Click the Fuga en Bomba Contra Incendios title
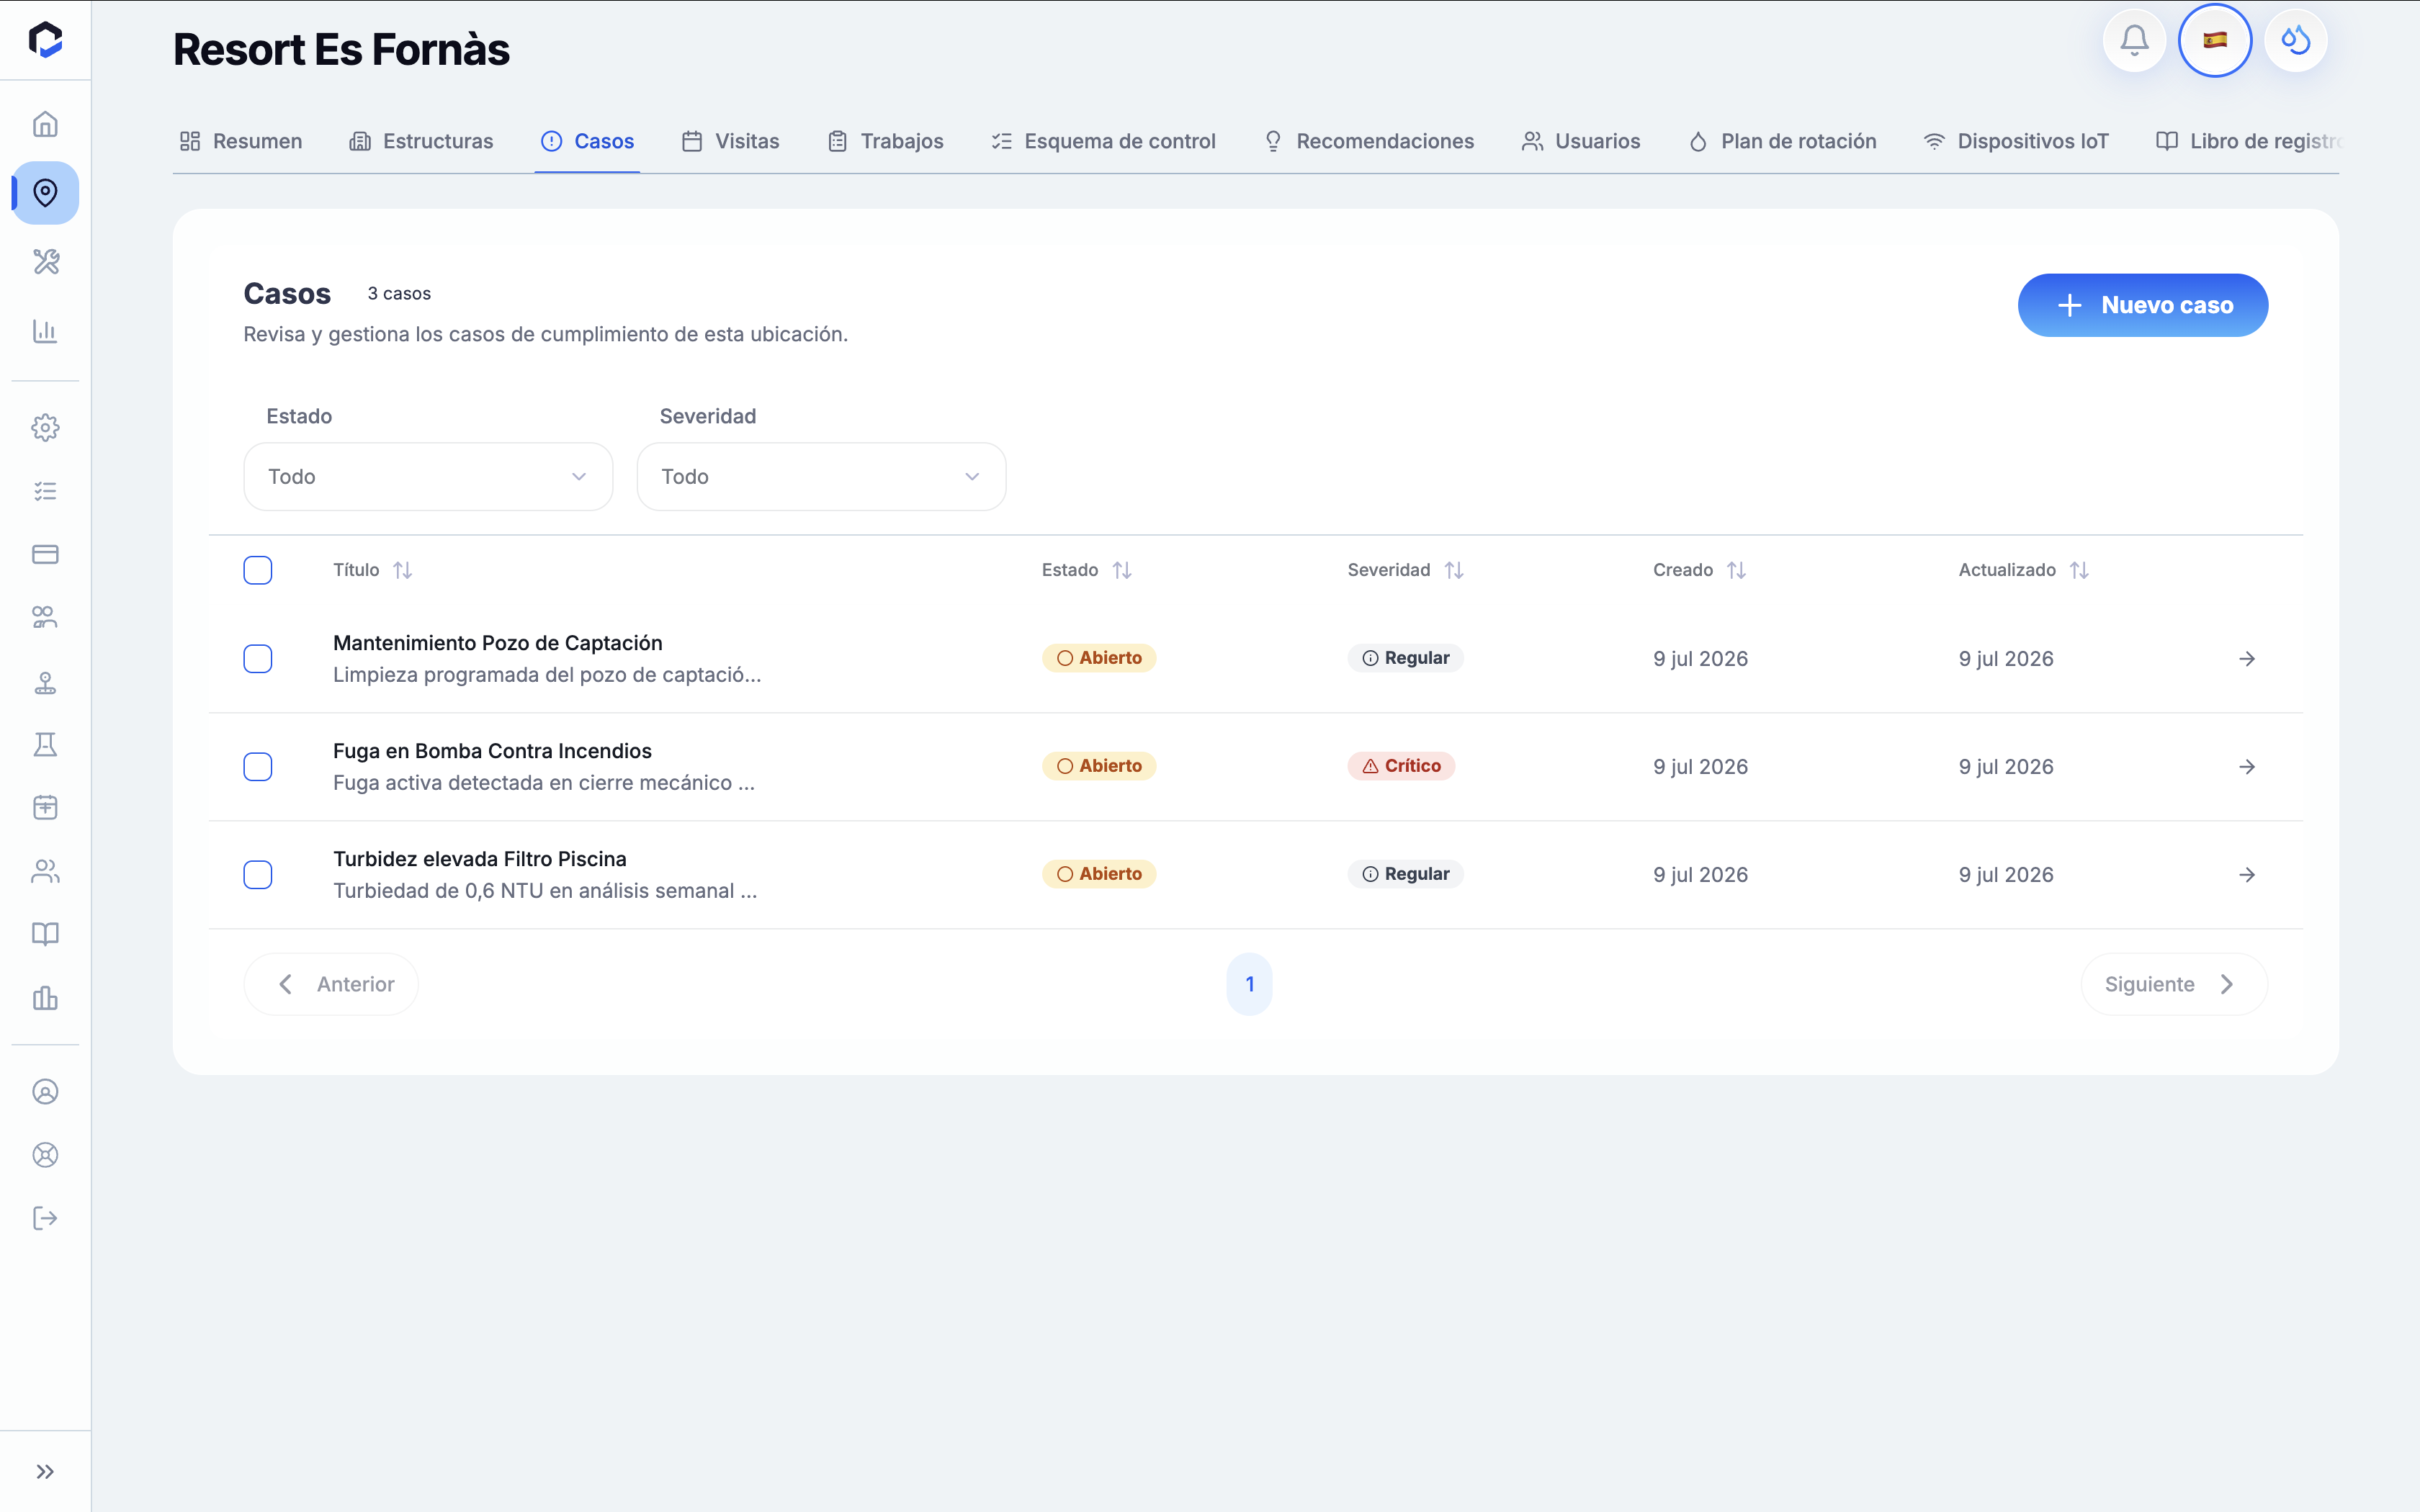The image size is (2420, 1512). [492, 751]
